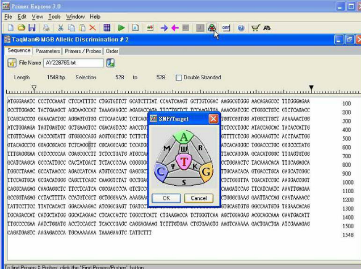Screen dimensions: 361x269
Task: Open the shopping cart order icon
Action: (x=255, y=28)
